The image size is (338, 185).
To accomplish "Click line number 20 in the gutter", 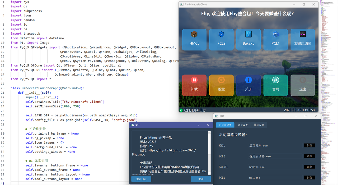I will (x=3, y=88).
